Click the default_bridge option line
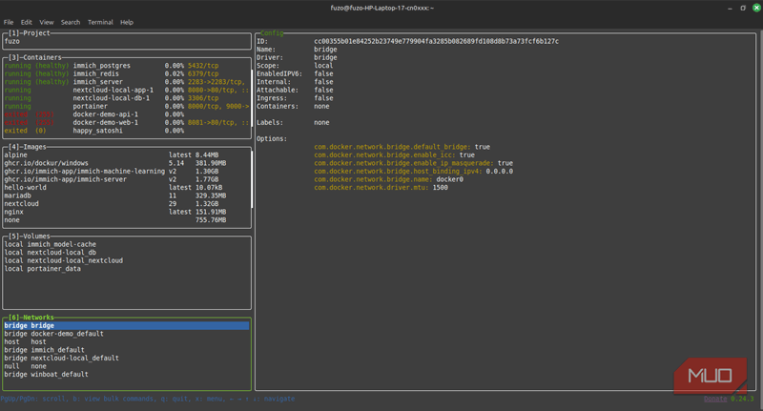 point(402,147)
